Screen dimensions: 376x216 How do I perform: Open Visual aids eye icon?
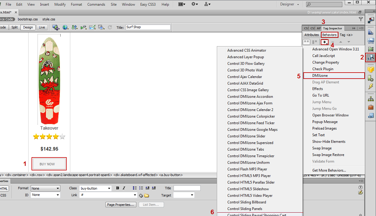coord(102,27)
